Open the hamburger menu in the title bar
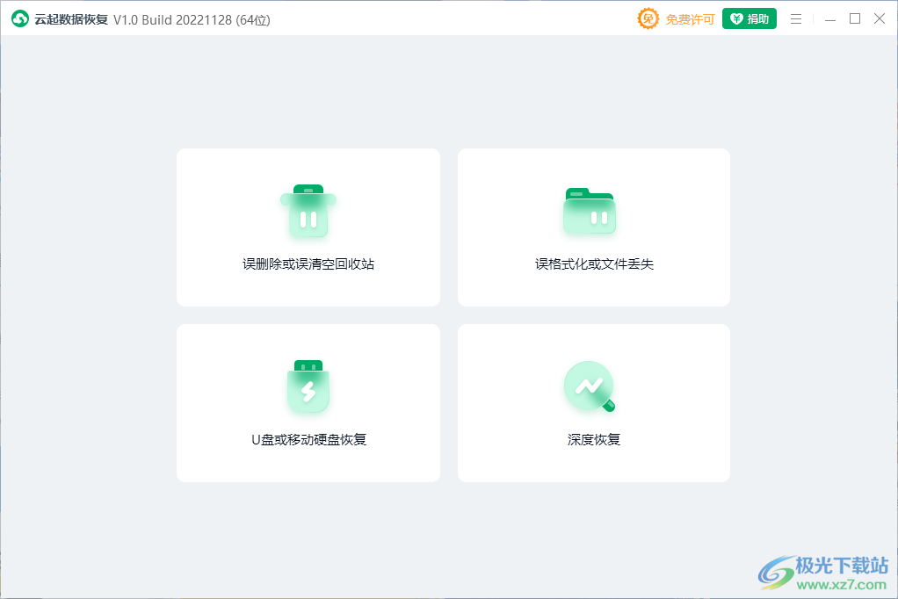 [796, 18]
